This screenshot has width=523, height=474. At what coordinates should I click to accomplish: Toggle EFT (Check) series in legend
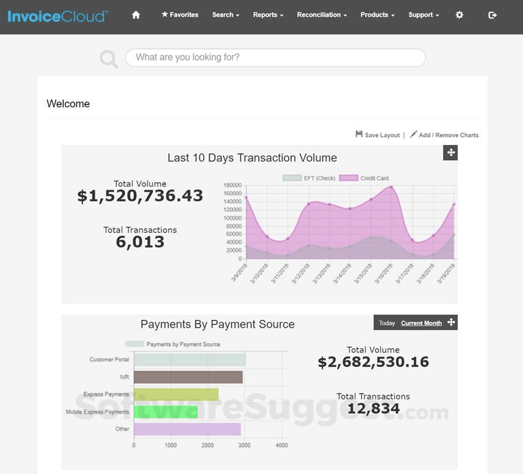(309, 178)
